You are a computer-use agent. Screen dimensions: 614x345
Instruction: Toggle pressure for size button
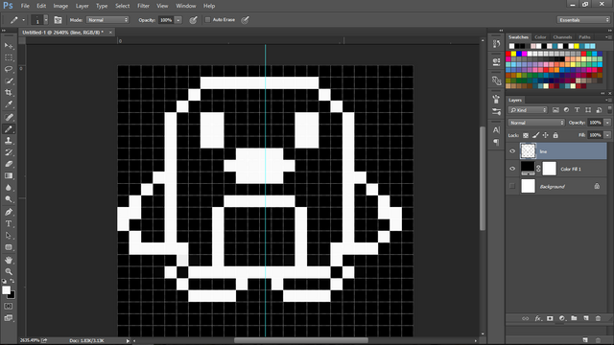pos(246,20)
